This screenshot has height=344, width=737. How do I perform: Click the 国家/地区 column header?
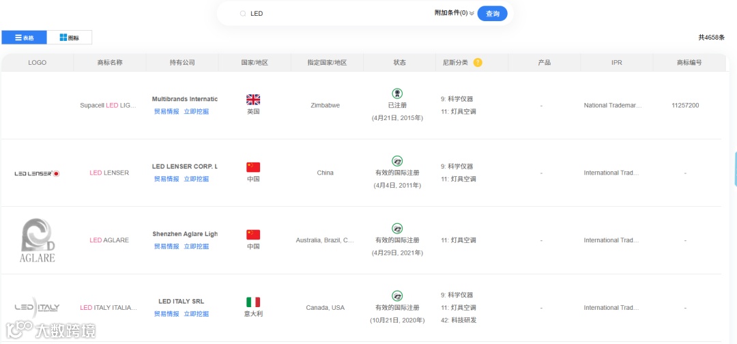pos(255,63)
